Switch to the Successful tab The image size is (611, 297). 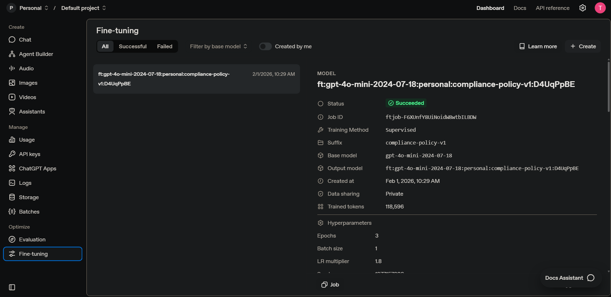(x=133, y=46)
